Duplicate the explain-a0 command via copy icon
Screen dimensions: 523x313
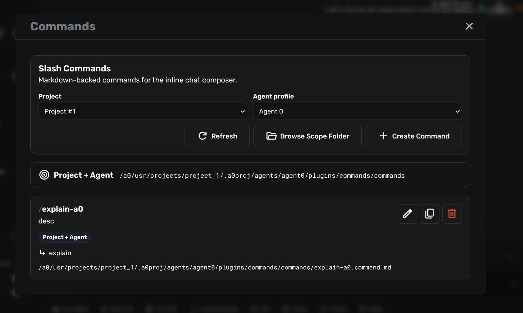pos(429,214)
